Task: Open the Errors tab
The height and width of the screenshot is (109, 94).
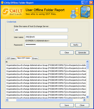Action: point(35,58)
